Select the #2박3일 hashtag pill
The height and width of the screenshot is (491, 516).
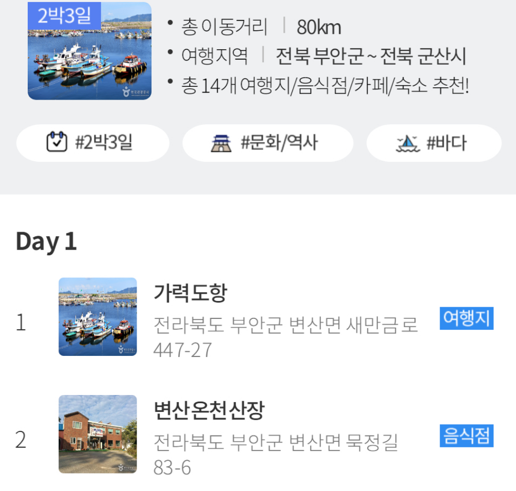[x=93, y=143]
